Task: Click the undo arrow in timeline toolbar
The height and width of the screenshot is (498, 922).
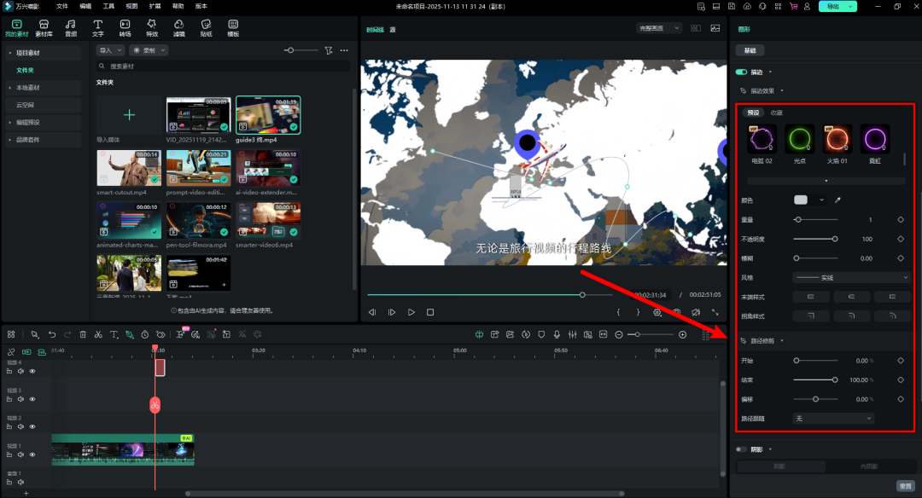Action: 52,334
